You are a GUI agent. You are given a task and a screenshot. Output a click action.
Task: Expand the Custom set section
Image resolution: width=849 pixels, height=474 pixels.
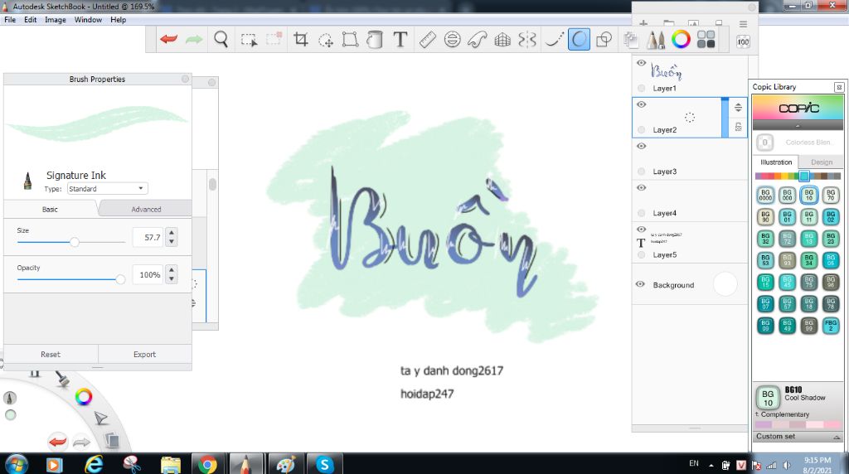click(x=798, y=437)
